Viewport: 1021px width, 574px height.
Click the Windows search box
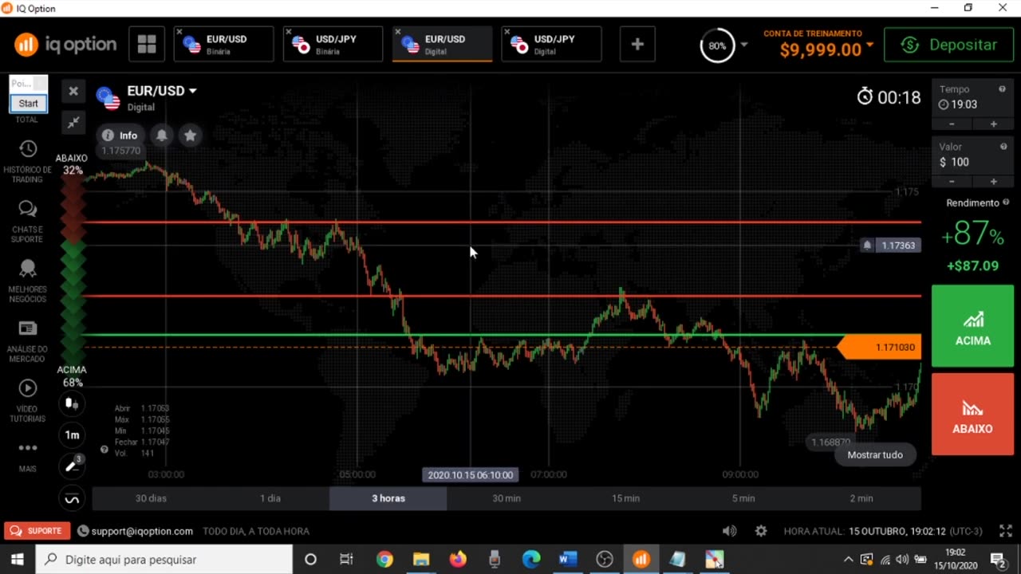[164, 560]
